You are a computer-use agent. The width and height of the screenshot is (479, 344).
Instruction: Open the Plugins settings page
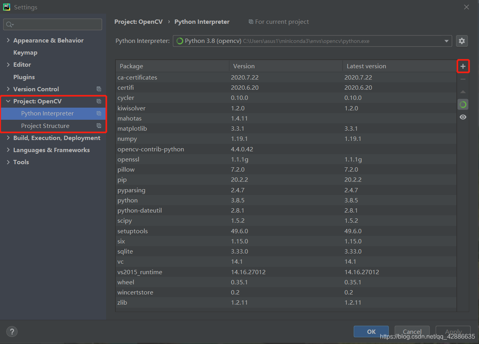point(24,77)
